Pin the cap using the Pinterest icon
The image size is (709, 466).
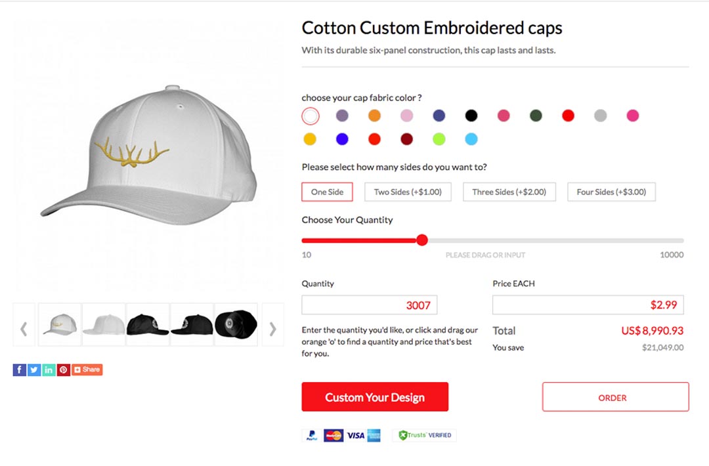pos(63,370)
